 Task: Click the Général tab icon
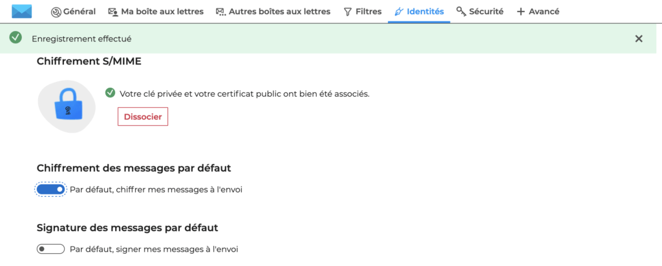(x=56, y=12)
